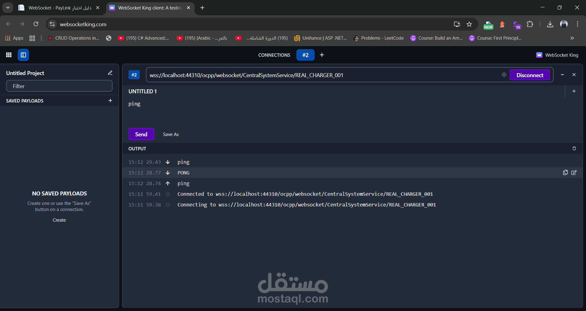Open the NEW extension icon
Screen dimensions: 586x311
488,25
